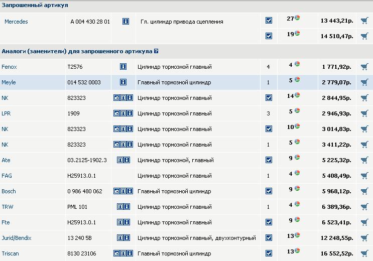Add LPR 1909 to the cart
This screenshot has height=261, width=373.
364,113
